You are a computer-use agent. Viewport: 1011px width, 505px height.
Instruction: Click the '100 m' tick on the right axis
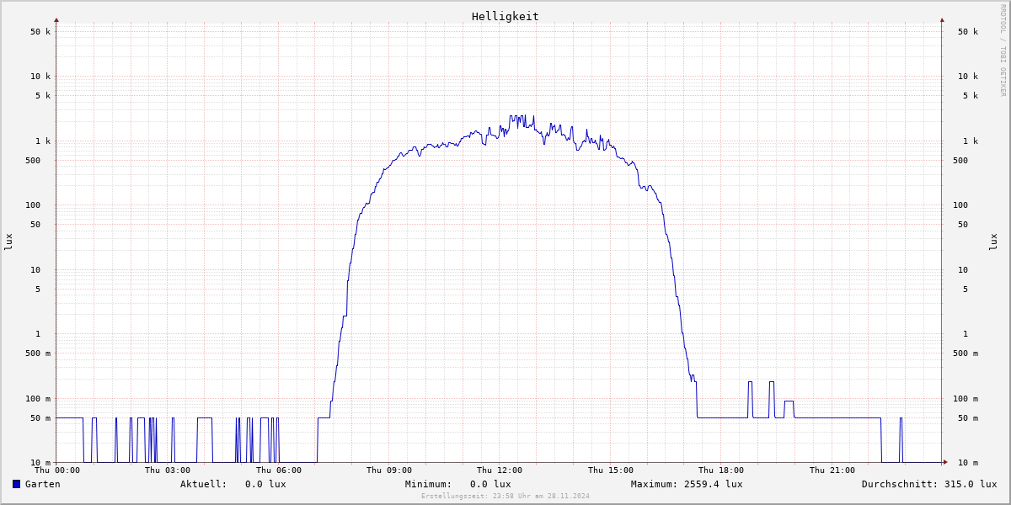point(966,399)
